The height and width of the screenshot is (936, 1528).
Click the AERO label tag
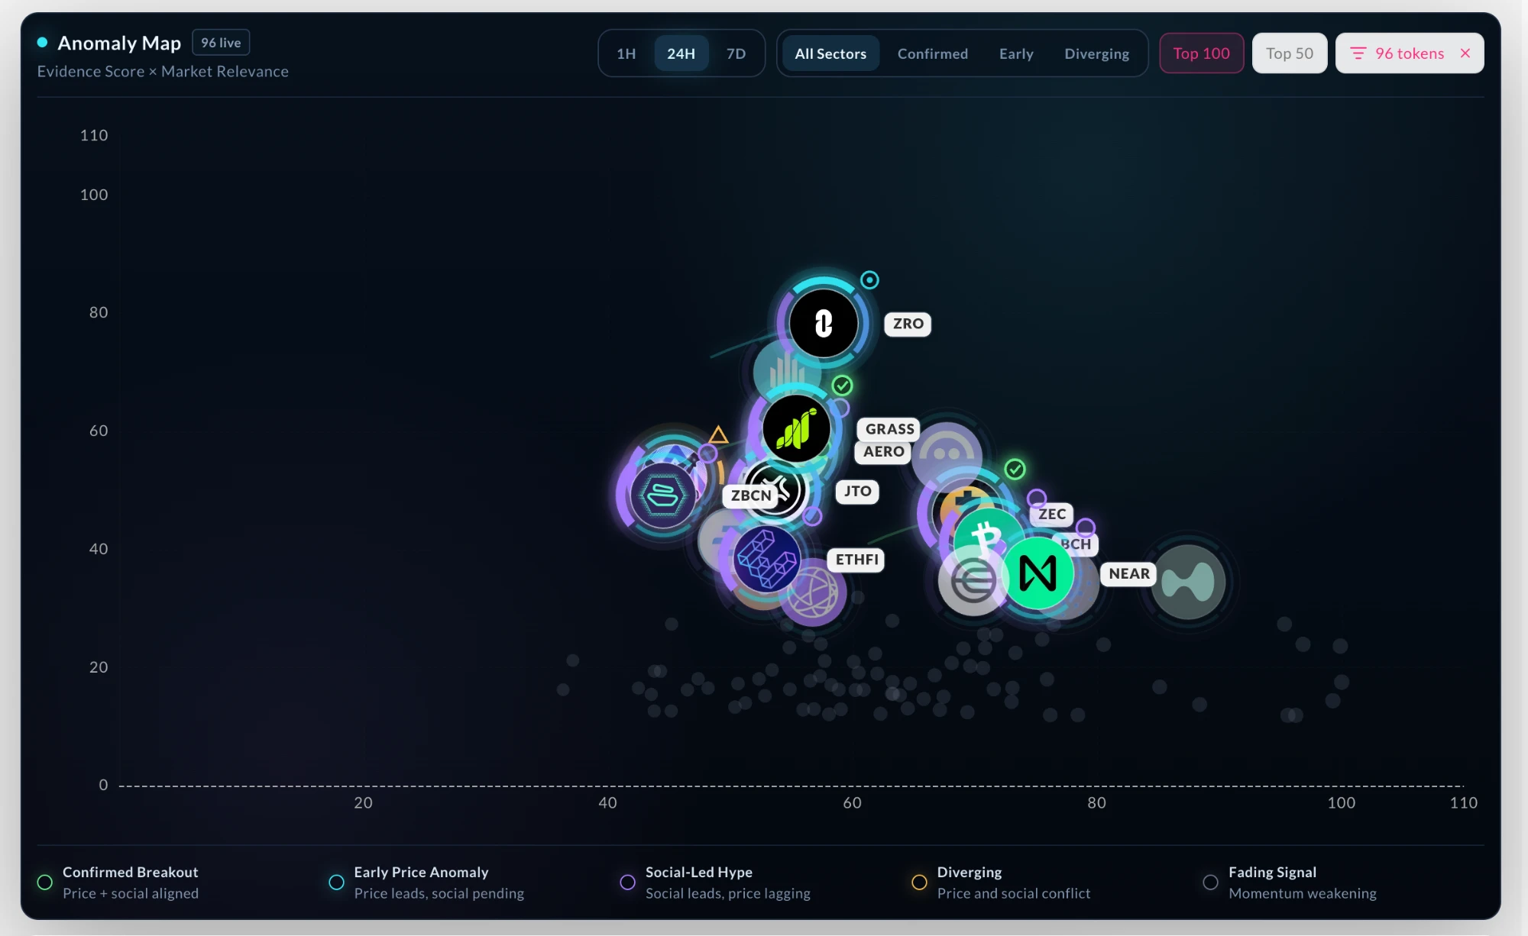pos(883,451)
